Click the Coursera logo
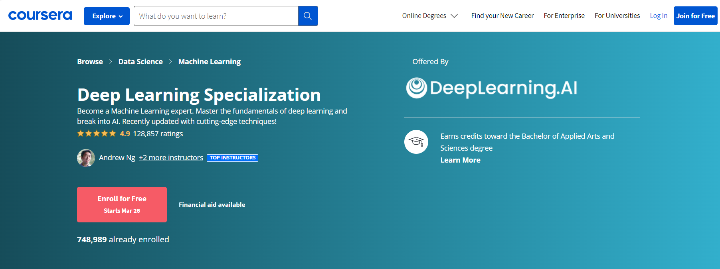The image size is (720, 269). (40, 16)
